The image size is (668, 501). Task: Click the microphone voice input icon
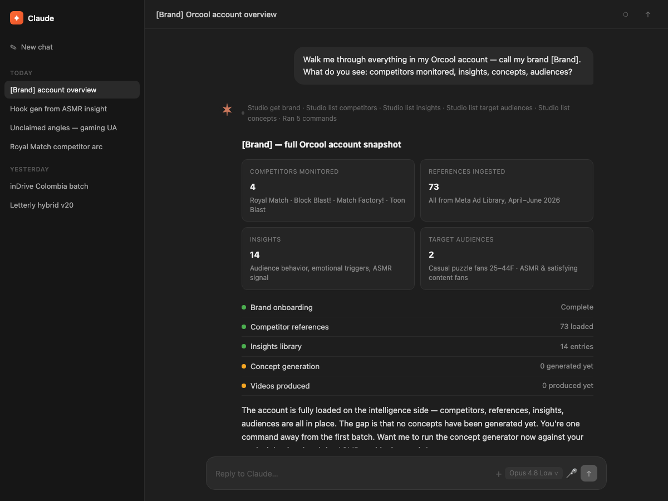point(571,473)
